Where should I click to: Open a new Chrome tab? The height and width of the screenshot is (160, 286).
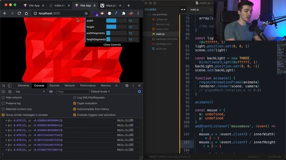(129, 6)
